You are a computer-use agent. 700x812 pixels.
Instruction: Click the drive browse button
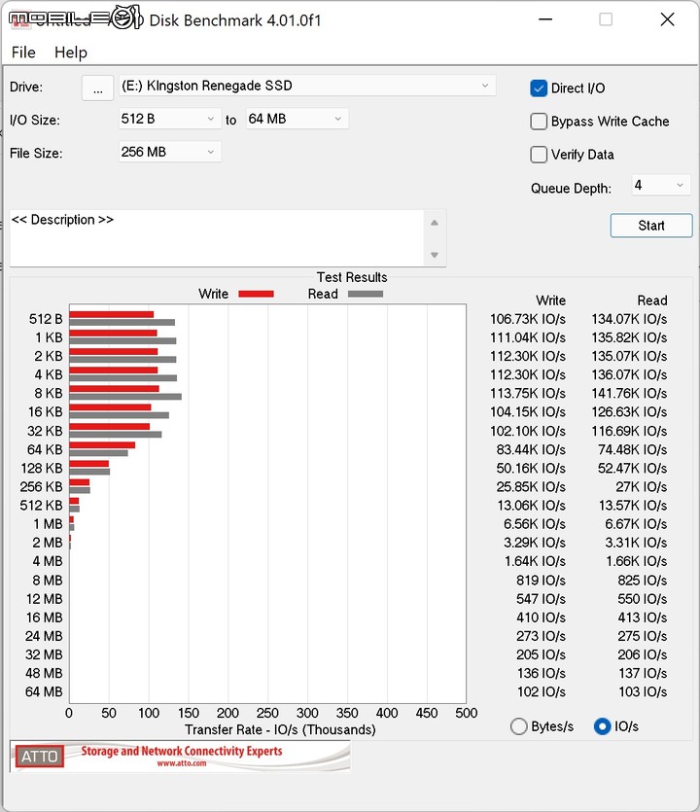point(97,88)
